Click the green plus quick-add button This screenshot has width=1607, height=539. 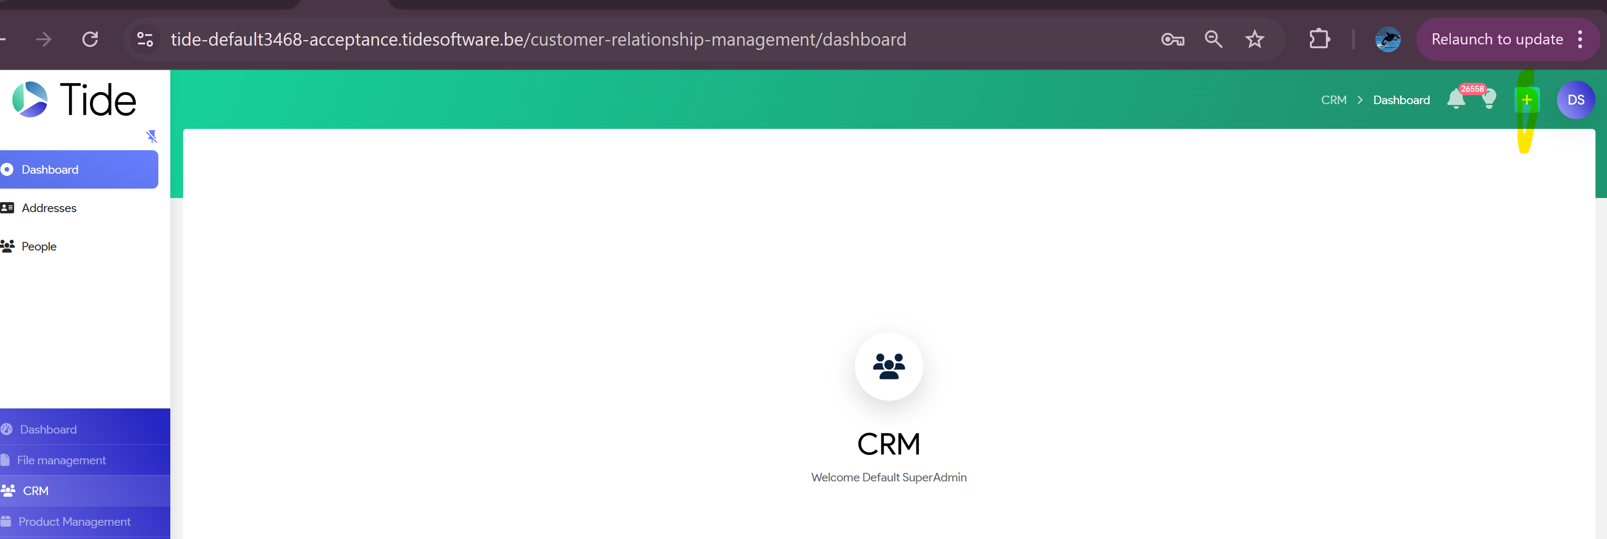coord(1526,100)
